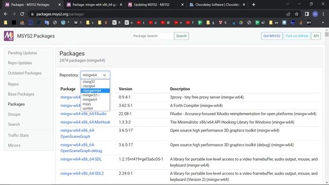Open the tab search chevron
The width and height of the screenshot is (329, 185).
coord(288,4)
